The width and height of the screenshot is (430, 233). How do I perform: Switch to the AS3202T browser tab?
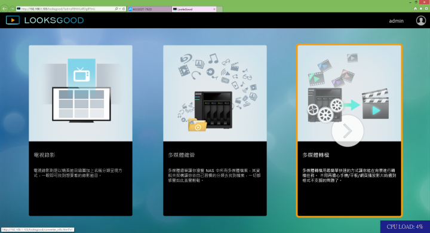coord(149,9)
